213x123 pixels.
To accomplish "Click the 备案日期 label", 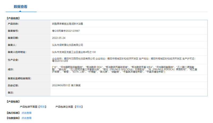I will (x=13, y=38).
